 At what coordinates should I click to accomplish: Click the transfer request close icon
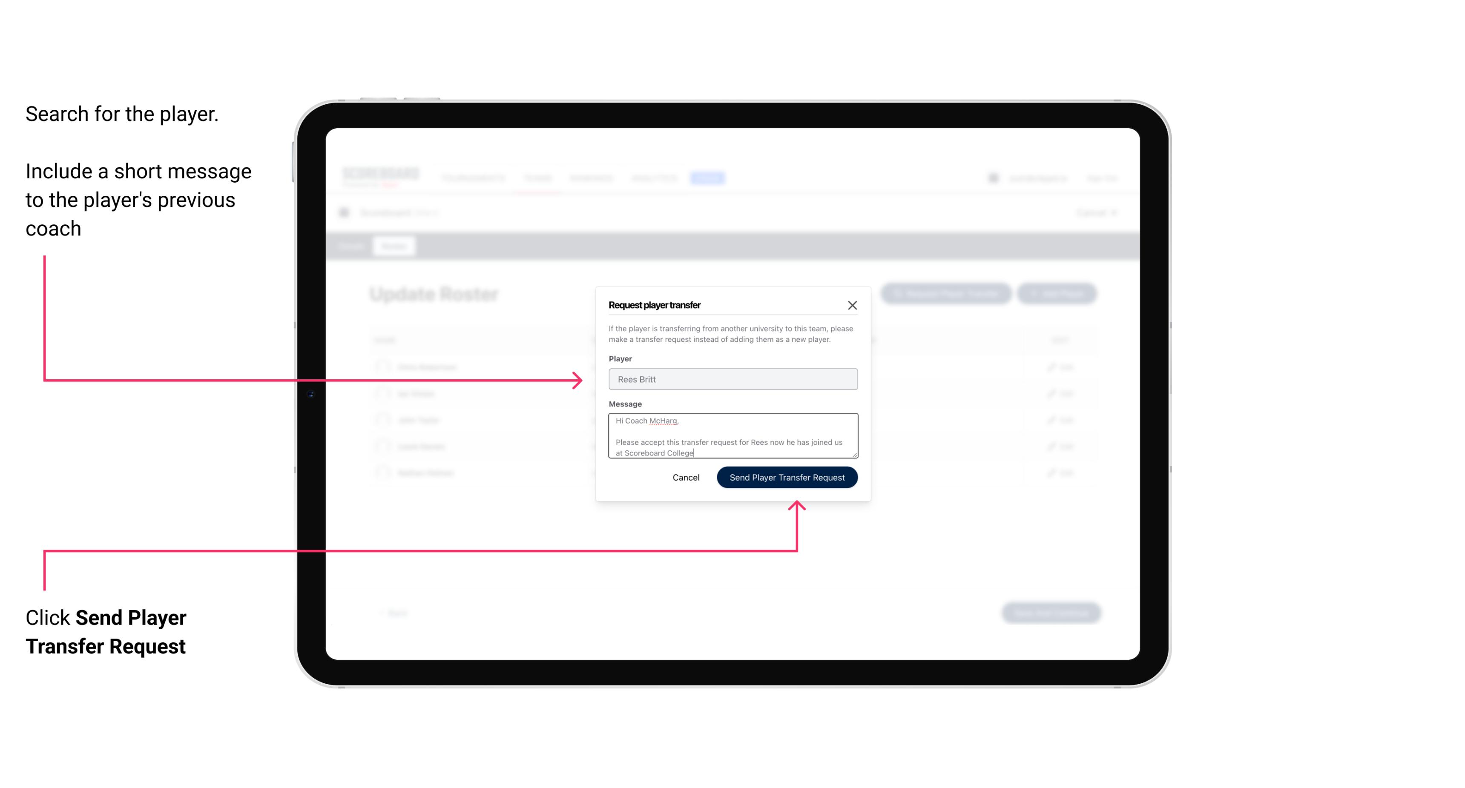[x=853, y=305]
